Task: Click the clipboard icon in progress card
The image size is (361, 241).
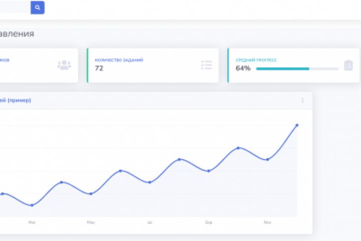Action: pyautogui.click(x=348, y=65)
